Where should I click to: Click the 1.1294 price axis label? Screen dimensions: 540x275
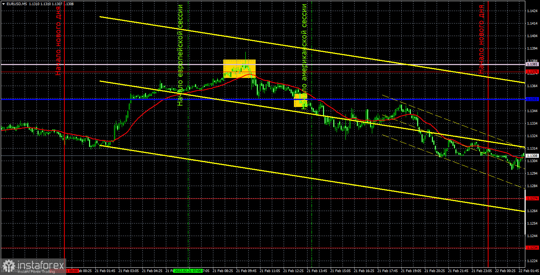[x=532, y=174]
